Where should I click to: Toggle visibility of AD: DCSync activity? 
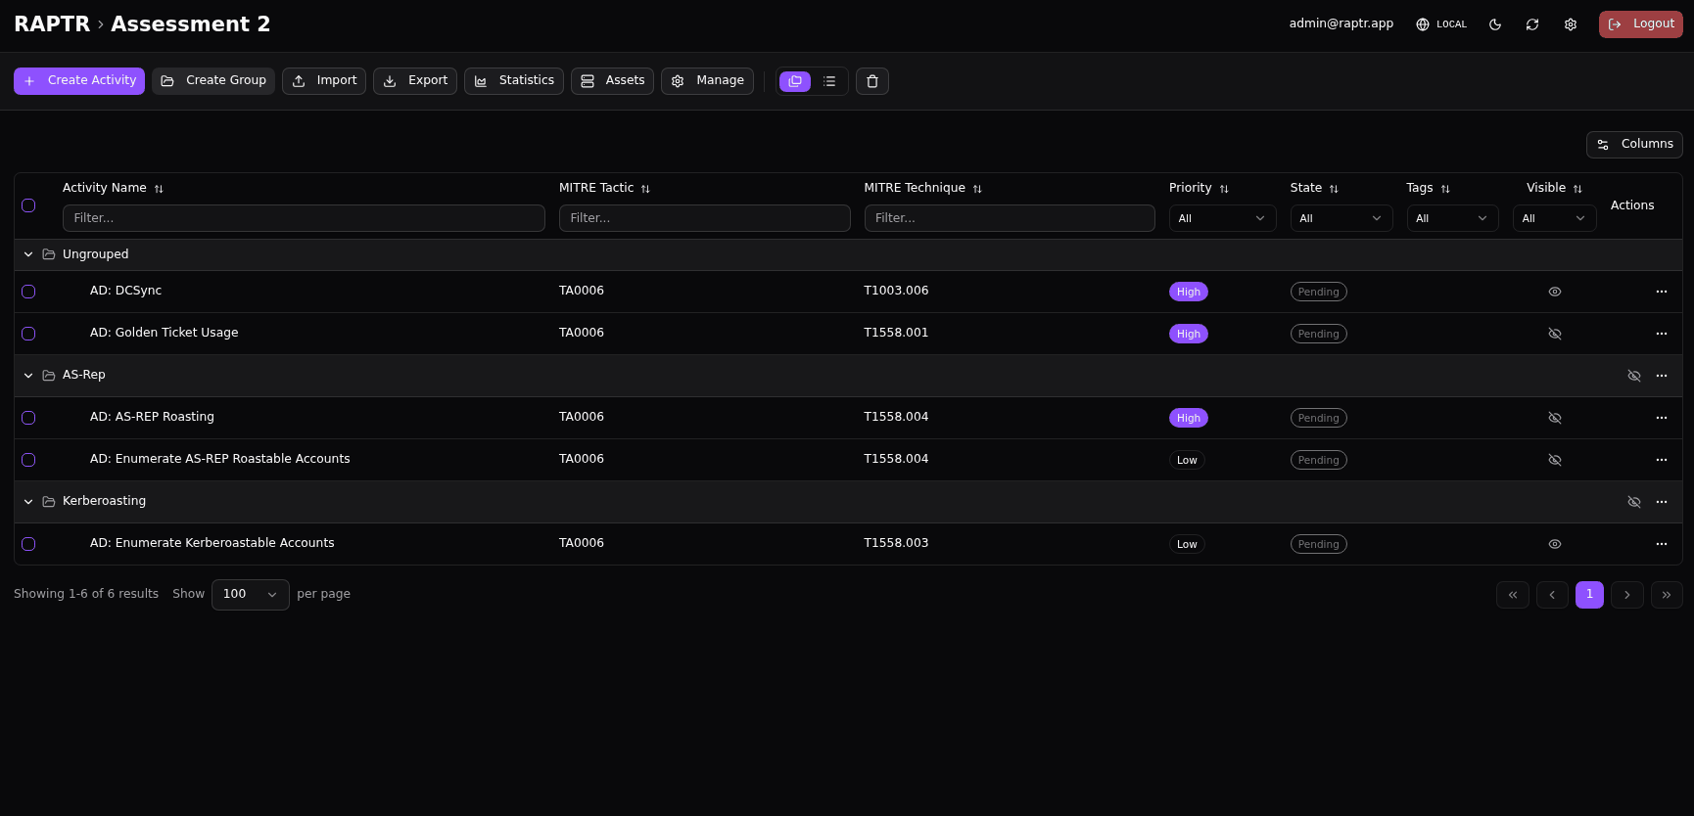click(x=1554, y=292)
